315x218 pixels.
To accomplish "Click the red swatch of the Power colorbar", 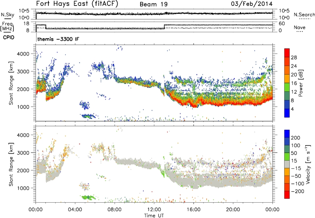I will pyautogui.click(x=287, y=53).
